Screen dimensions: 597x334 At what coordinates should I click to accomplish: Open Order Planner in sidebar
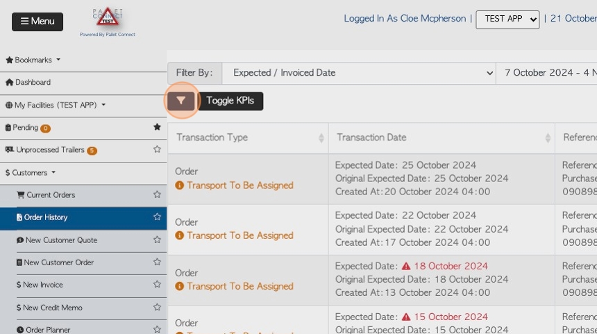[44, 329]
